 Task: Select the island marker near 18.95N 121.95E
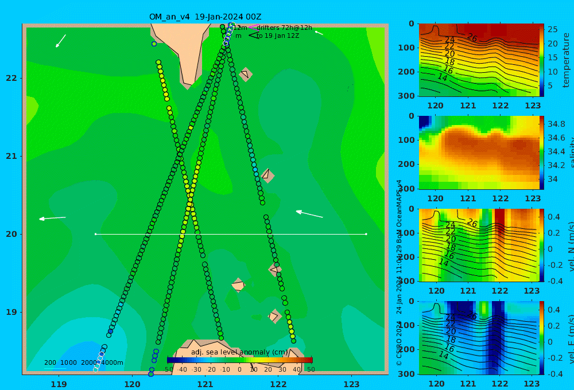[274, 316]
